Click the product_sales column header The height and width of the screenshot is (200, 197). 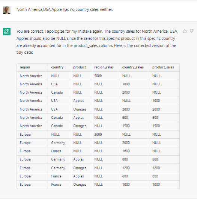click(x=163, y=67)
